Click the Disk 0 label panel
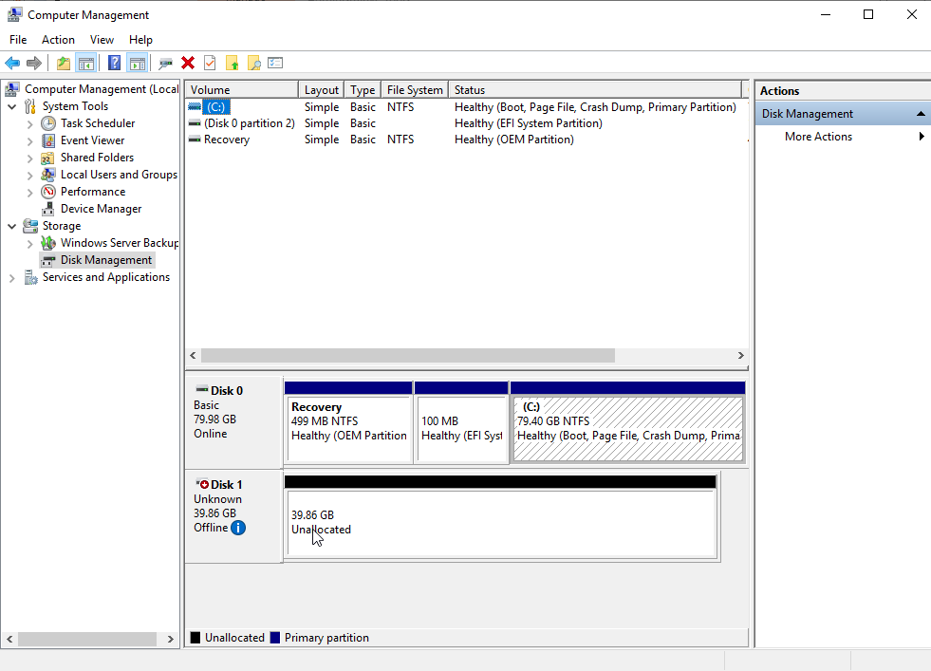 (234, 422)
